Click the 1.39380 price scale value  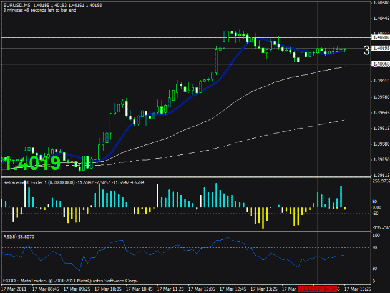381,144
